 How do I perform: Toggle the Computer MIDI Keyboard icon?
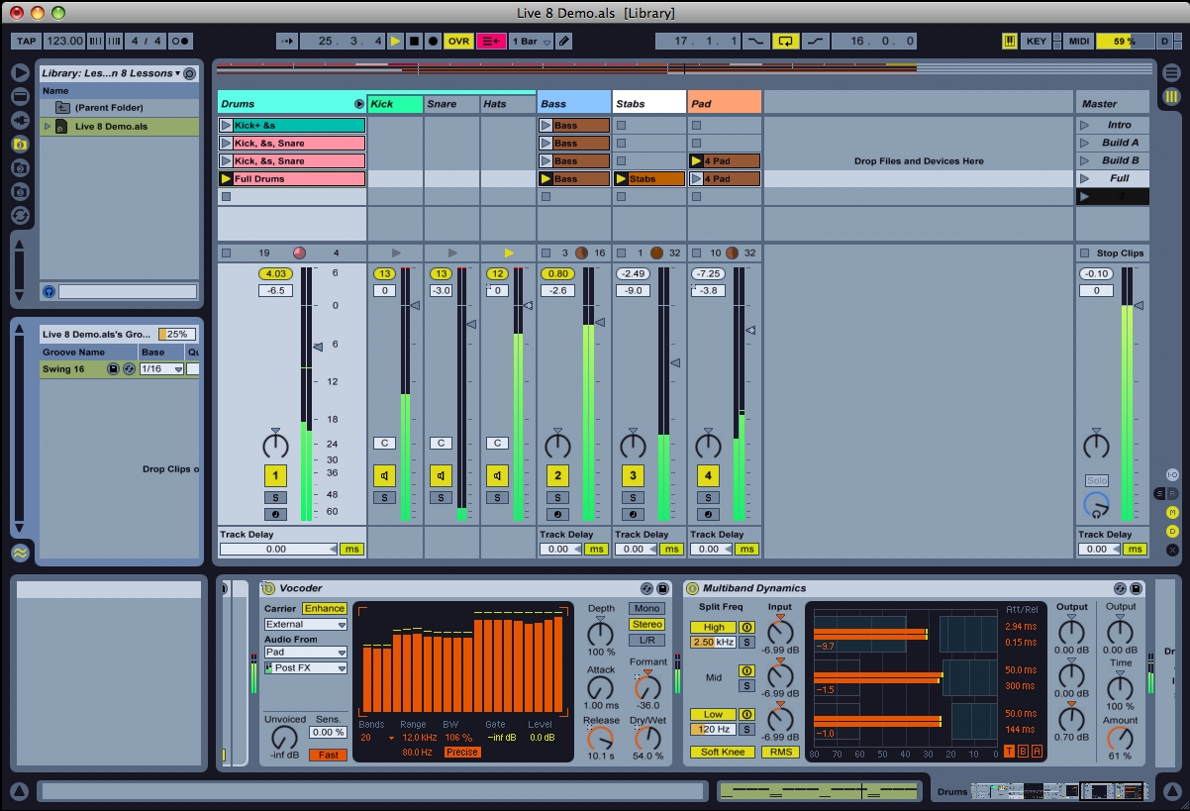pos(1010,41)
